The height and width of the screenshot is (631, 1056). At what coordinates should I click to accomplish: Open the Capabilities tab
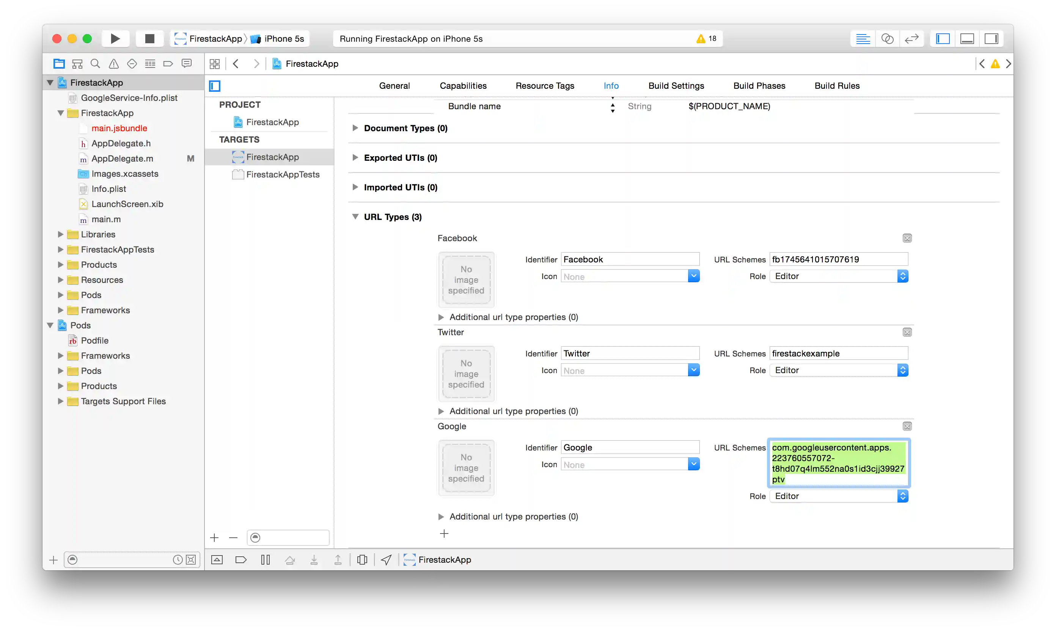463,85
